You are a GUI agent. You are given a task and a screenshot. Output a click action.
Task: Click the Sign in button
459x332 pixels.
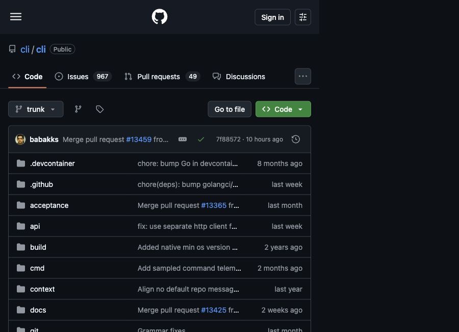pyautogui.click(x=272, y=17)
